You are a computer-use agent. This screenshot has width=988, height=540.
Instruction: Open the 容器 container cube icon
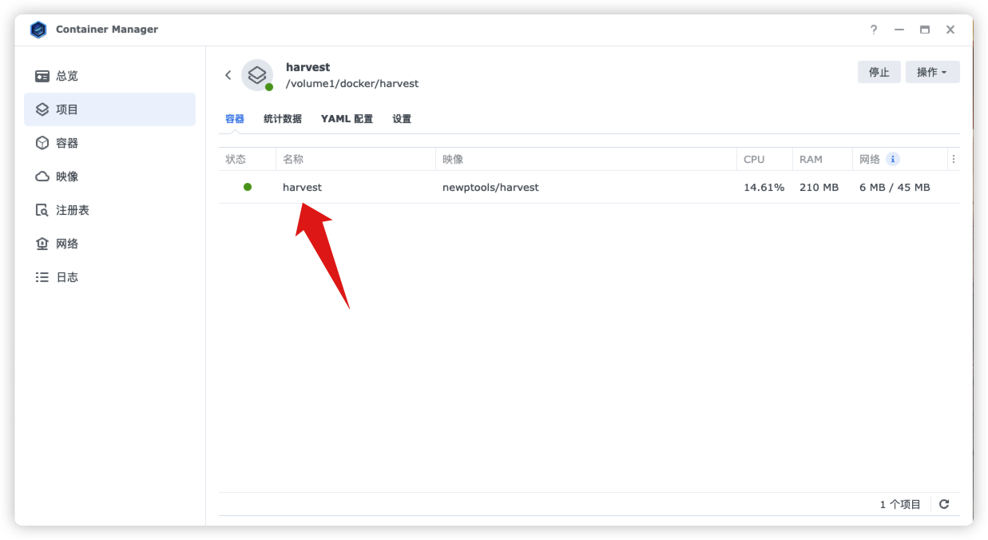[x=42, y=143]
